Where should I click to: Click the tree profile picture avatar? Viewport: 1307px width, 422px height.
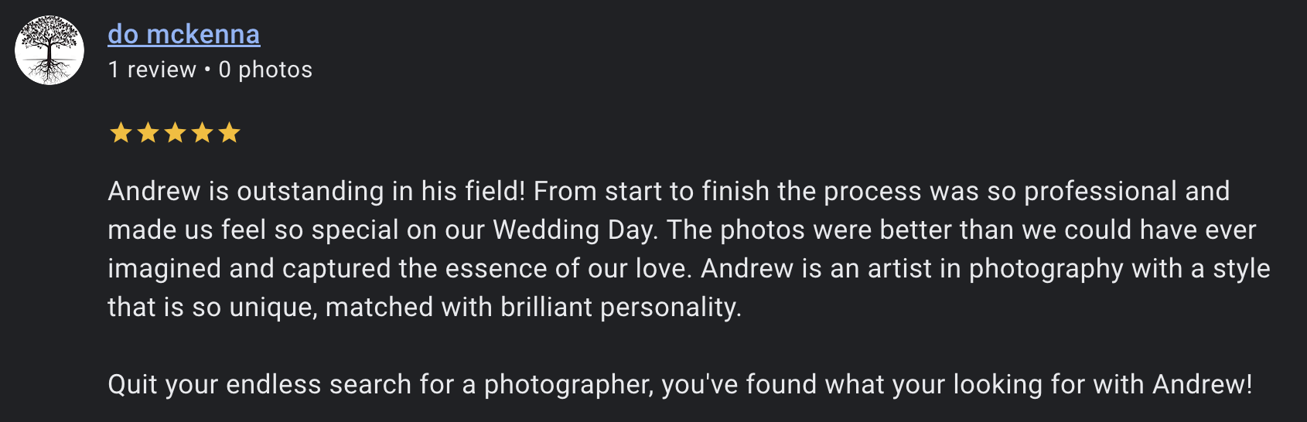point(49,50)
